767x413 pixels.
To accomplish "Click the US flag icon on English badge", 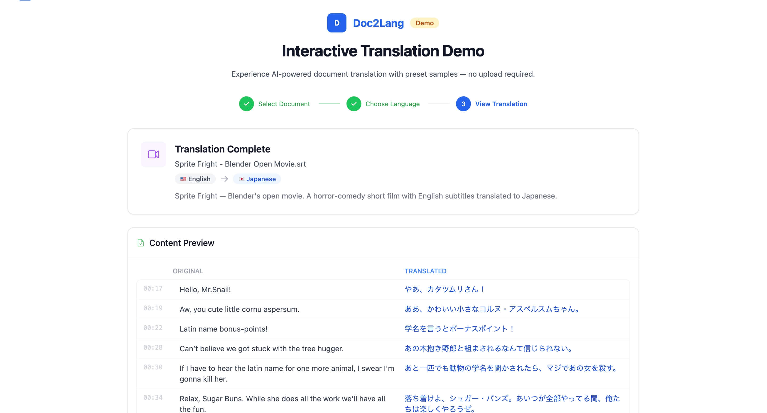I will tap(183, 179).
